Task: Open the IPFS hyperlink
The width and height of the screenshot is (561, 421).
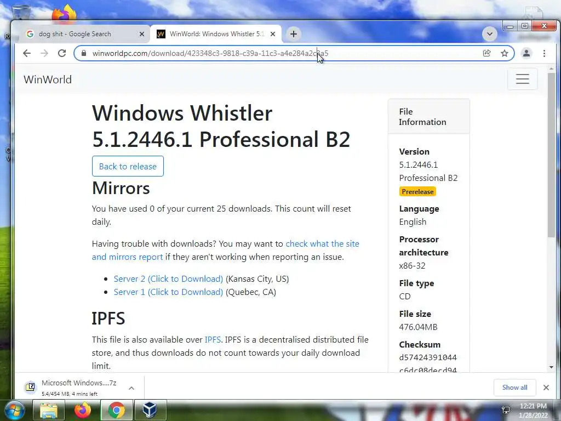Action: [x=213, y=340]
